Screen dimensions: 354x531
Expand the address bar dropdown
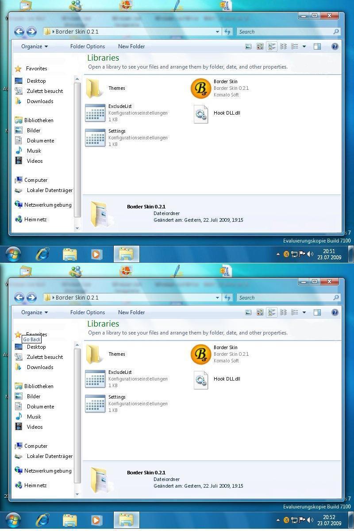click(x=217, y=31)
